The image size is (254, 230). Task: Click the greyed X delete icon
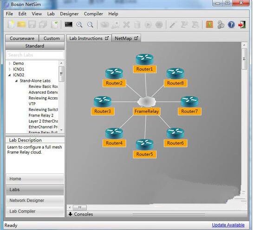pyautogui.click(x=126, y=25)
